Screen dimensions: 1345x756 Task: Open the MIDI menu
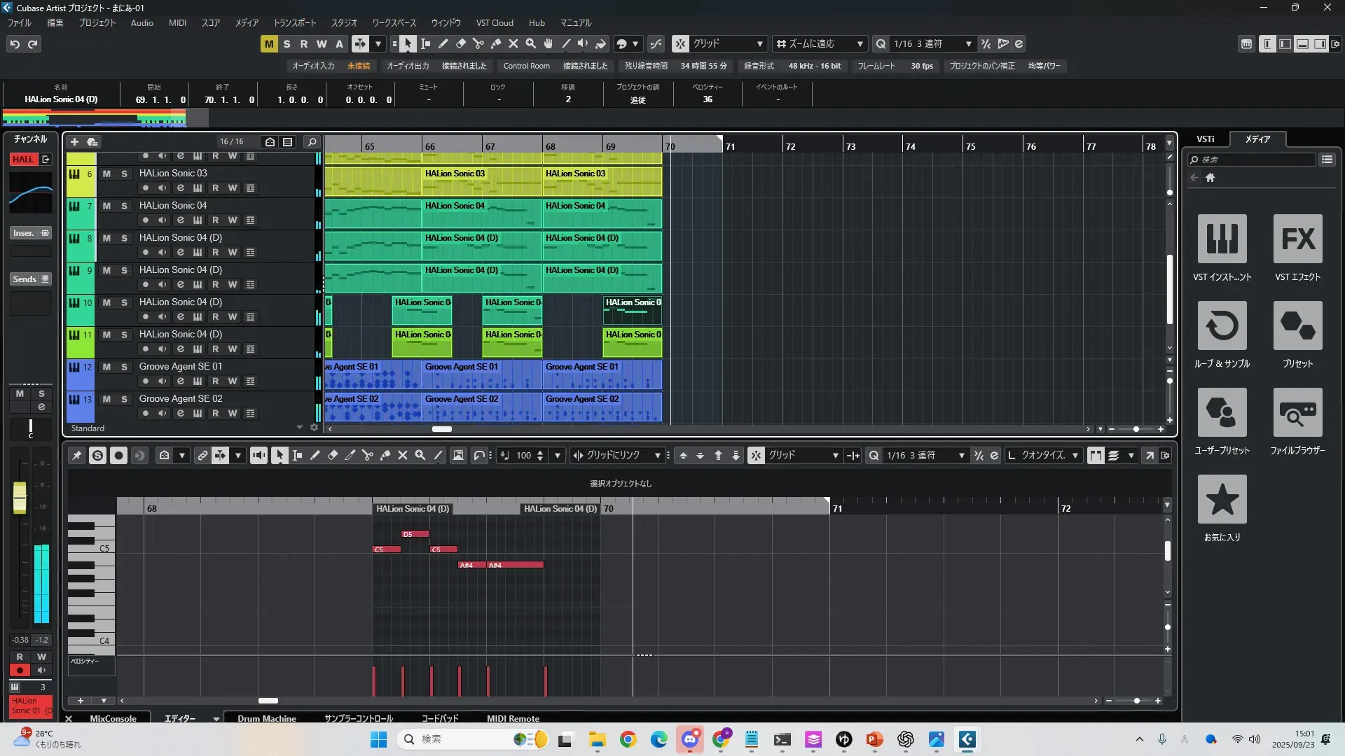[x=177, y=22]
